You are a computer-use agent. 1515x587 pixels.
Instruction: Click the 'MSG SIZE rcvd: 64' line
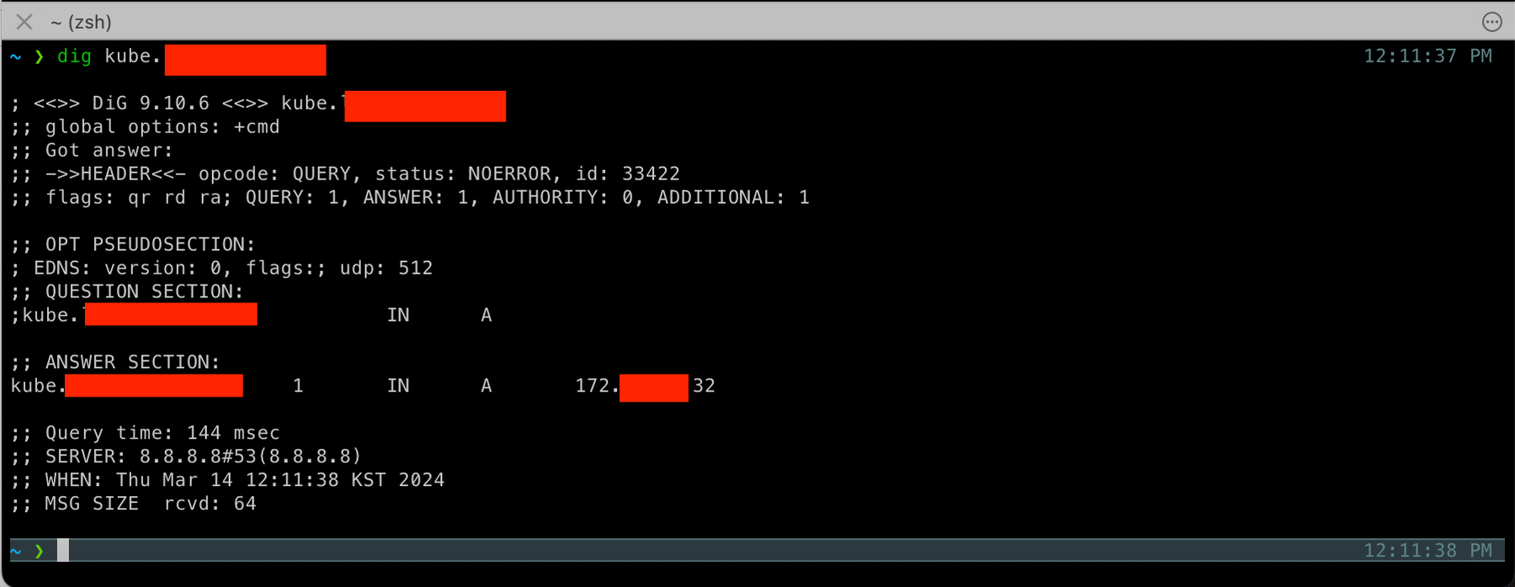(x=134, y=504)
